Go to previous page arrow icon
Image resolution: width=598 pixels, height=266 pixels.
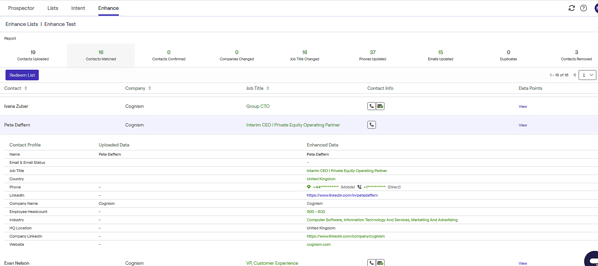tap(574, 75)
